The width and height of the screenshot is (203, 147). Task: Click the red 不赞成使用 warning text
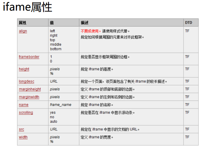click(x=91, y=31)
